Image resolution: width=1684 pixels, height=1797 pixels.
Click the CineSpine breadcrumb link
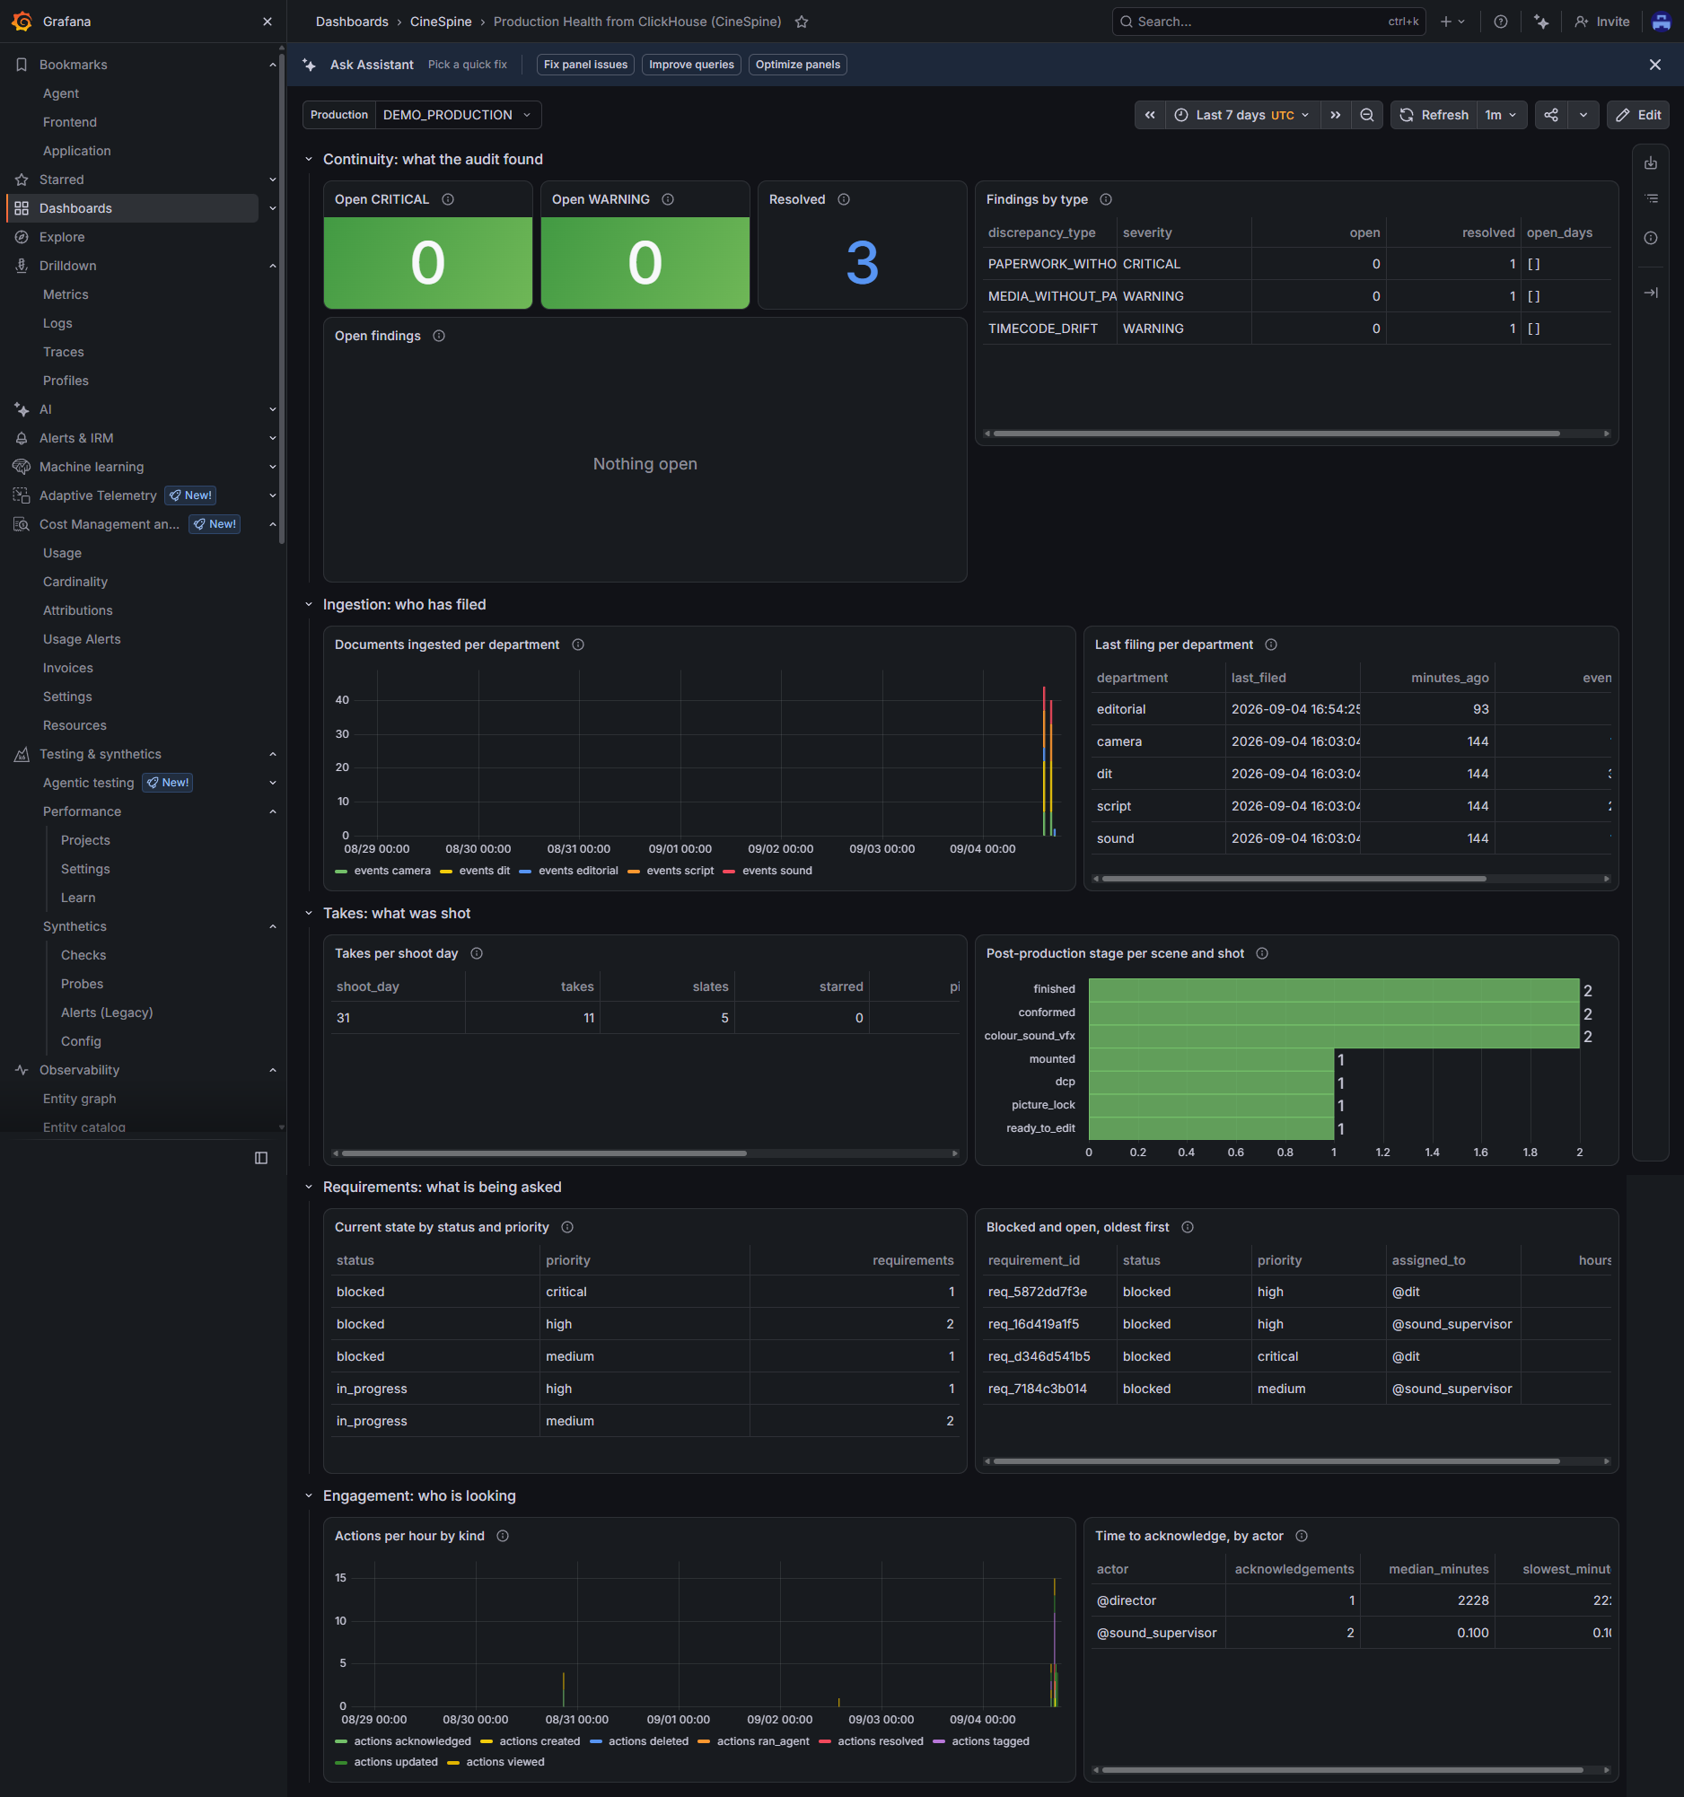coord(440,22)
